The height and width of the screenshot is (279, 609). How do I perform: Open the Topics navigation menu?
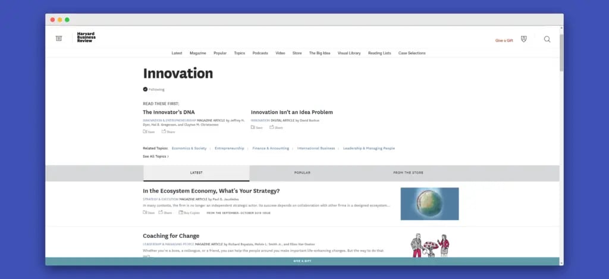click(239, 53)
